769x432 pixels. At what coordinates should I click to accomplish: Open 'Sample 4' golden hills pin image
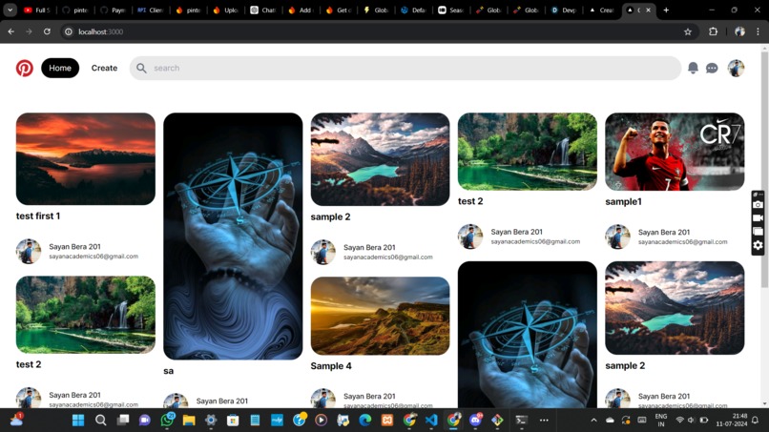tap(380, 316)
